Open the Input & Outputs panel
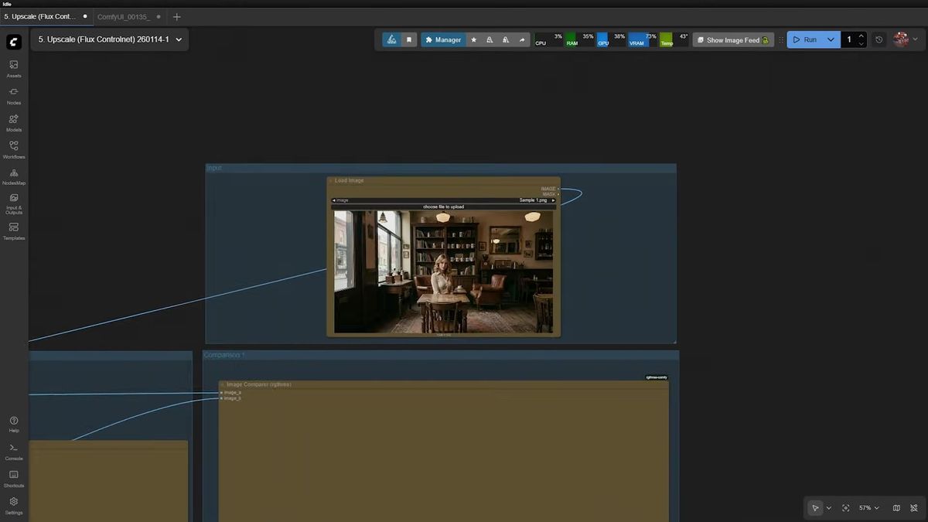 coord(14,203)
